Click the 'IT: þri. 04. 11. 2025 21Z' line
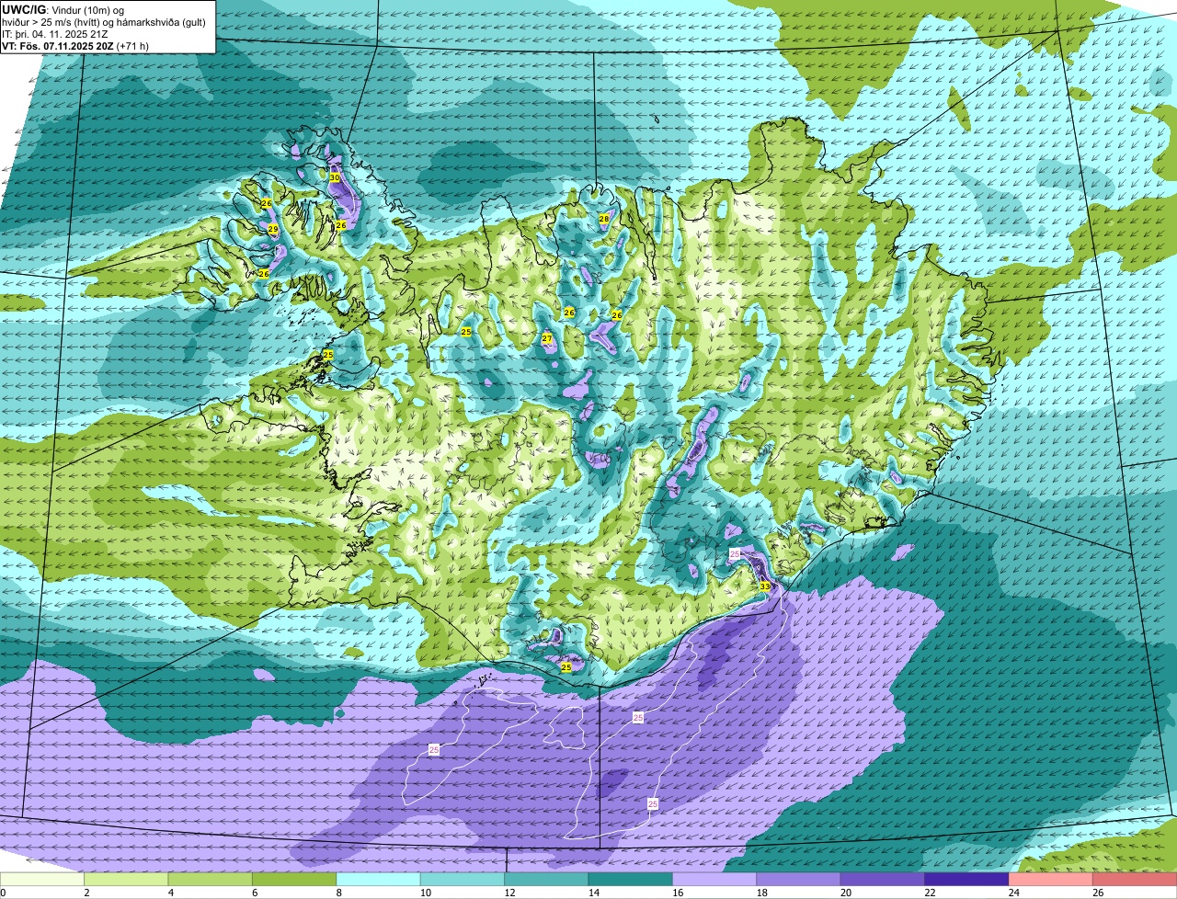 [x=55, y=33]
